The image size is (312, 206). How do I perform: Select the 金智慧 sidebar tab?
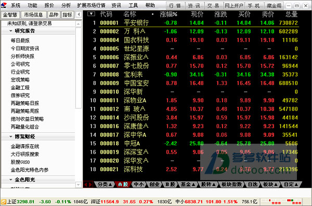pyautogui.click(x=10, y=15)
